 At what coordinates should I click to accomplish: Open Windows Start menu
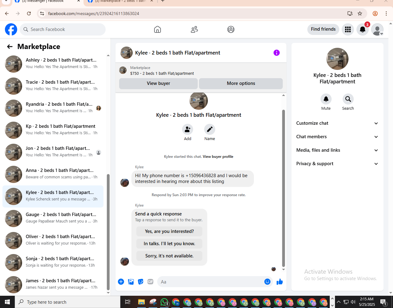(x=7, y=302)
